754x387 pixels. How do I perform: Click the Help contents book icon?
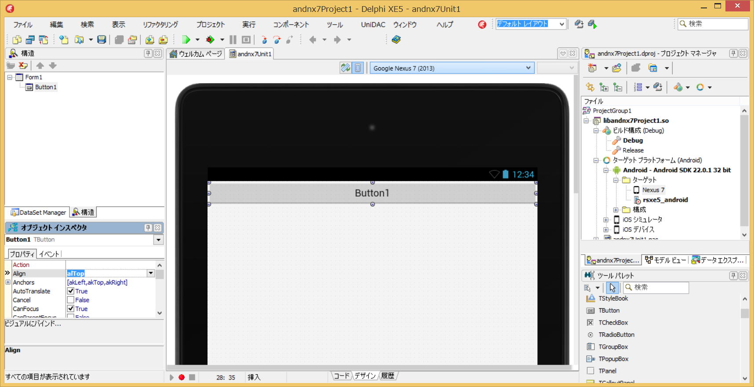(396, 40)
